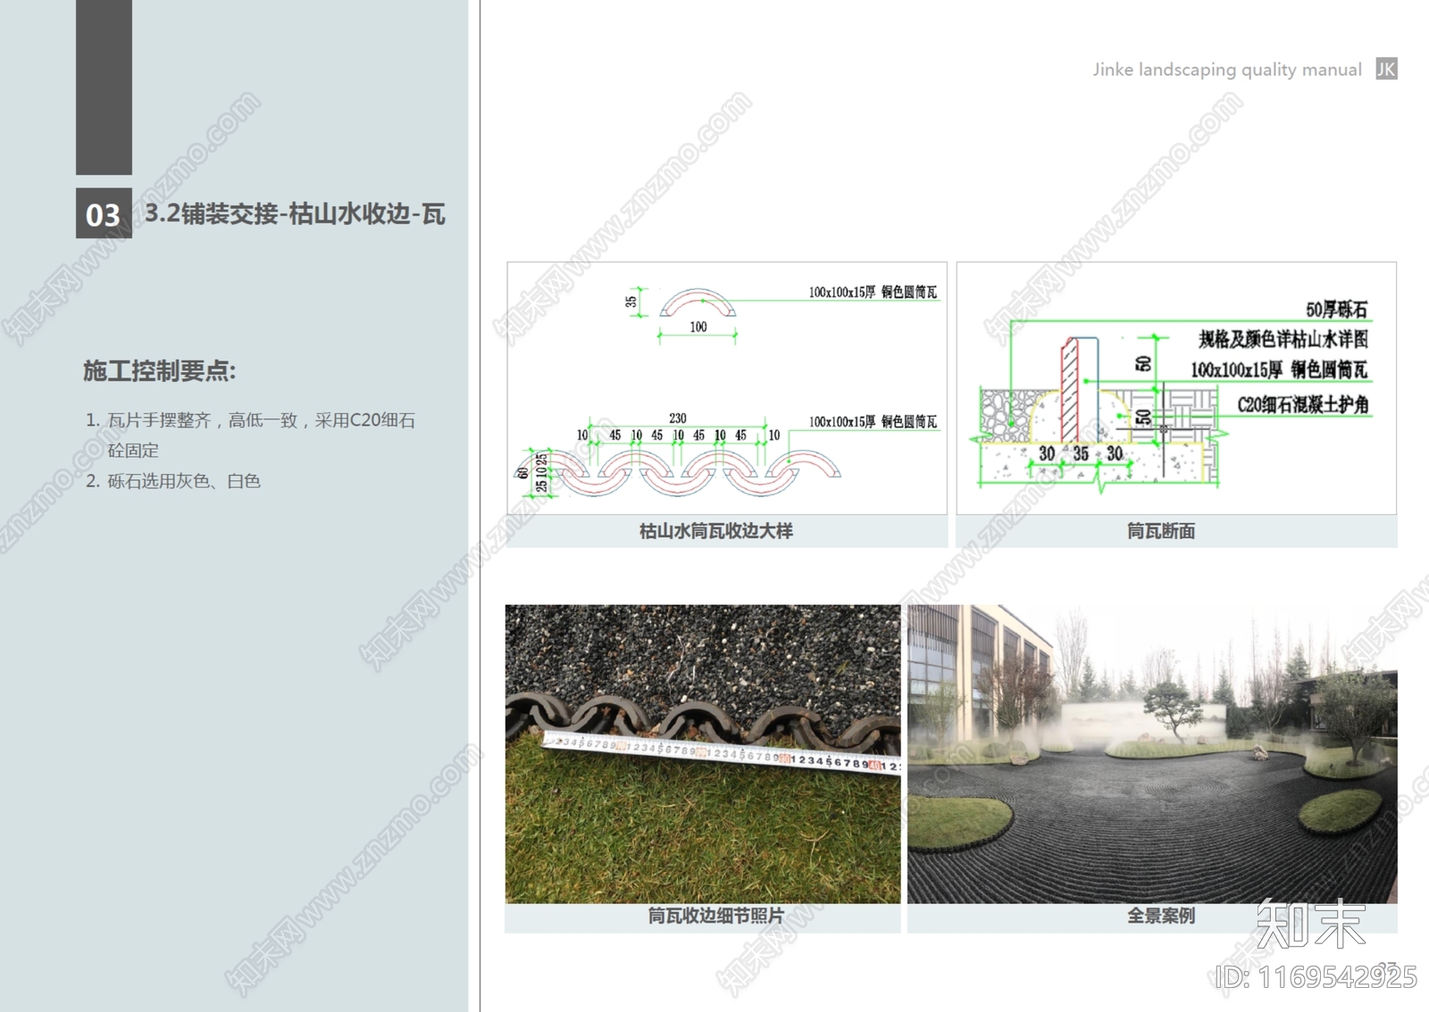This screenshot has height=1012, width=1429.
Task: Click the 230 dimension in tile drawing
Action: point(678,418)
